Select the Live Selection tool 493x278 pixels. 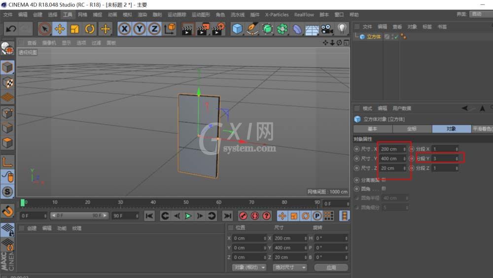[x=45, y=29]
